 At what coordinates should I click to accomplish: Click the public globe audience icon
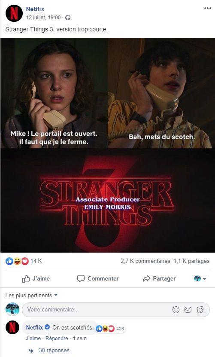pyautogui.click(x=68, y=18)
